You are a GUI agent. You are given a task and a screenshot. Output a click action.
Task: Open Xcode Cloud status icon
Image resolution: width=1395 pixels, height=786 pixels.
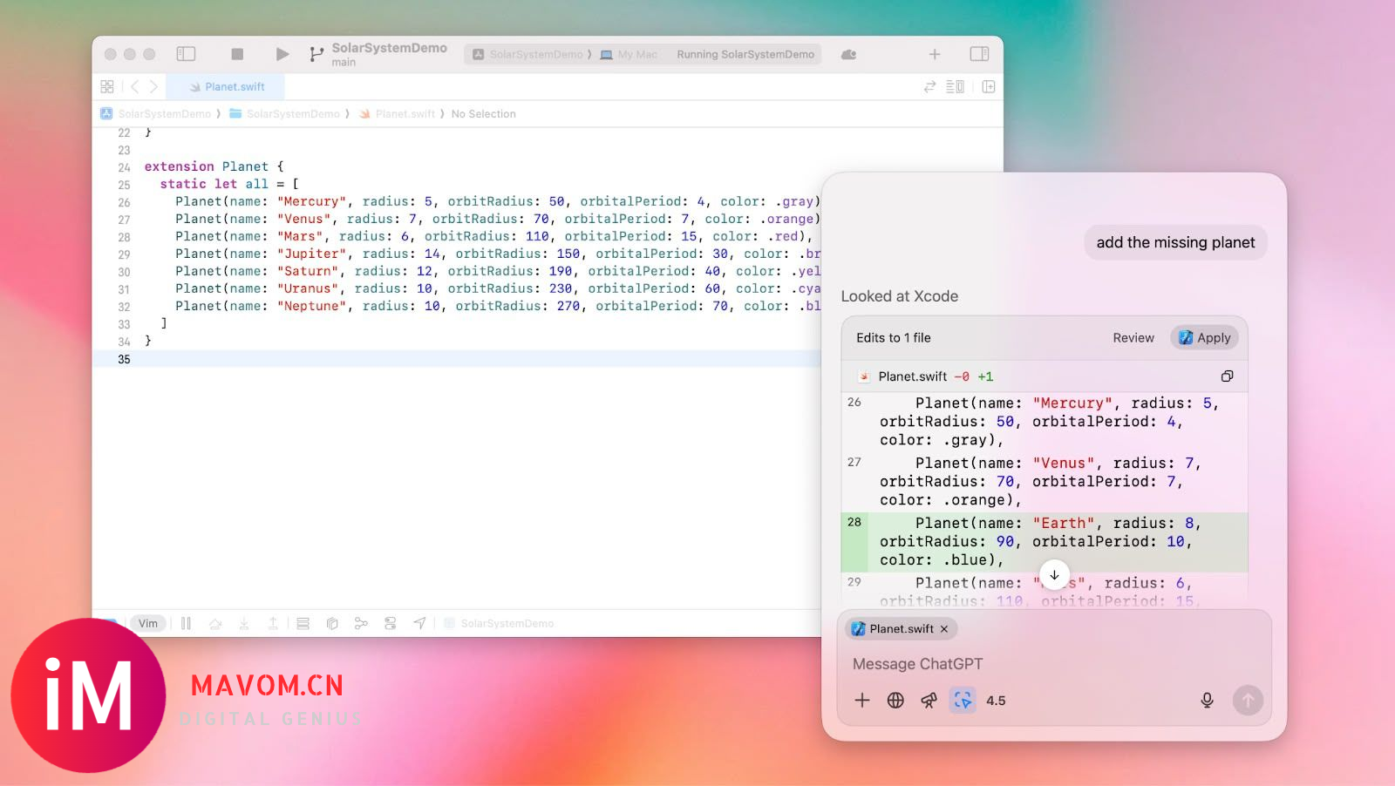(x=848, y=54)
